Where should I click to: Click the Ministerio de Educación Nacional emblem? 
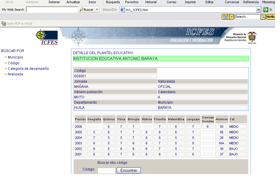pos(252,38)
